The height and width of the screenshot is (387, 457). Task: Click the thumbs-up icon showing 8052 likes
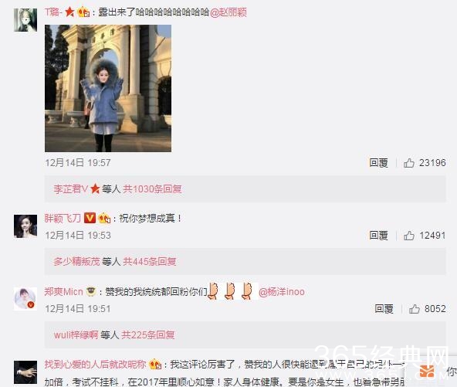point(414,309)
